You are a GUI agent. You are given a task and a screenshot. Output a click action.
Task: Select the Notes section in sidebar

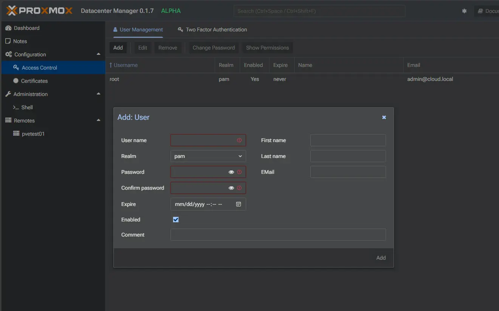click(x=21, y=41)
